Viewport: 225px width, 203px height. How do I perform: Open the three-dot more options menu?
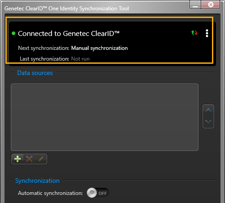207,33
